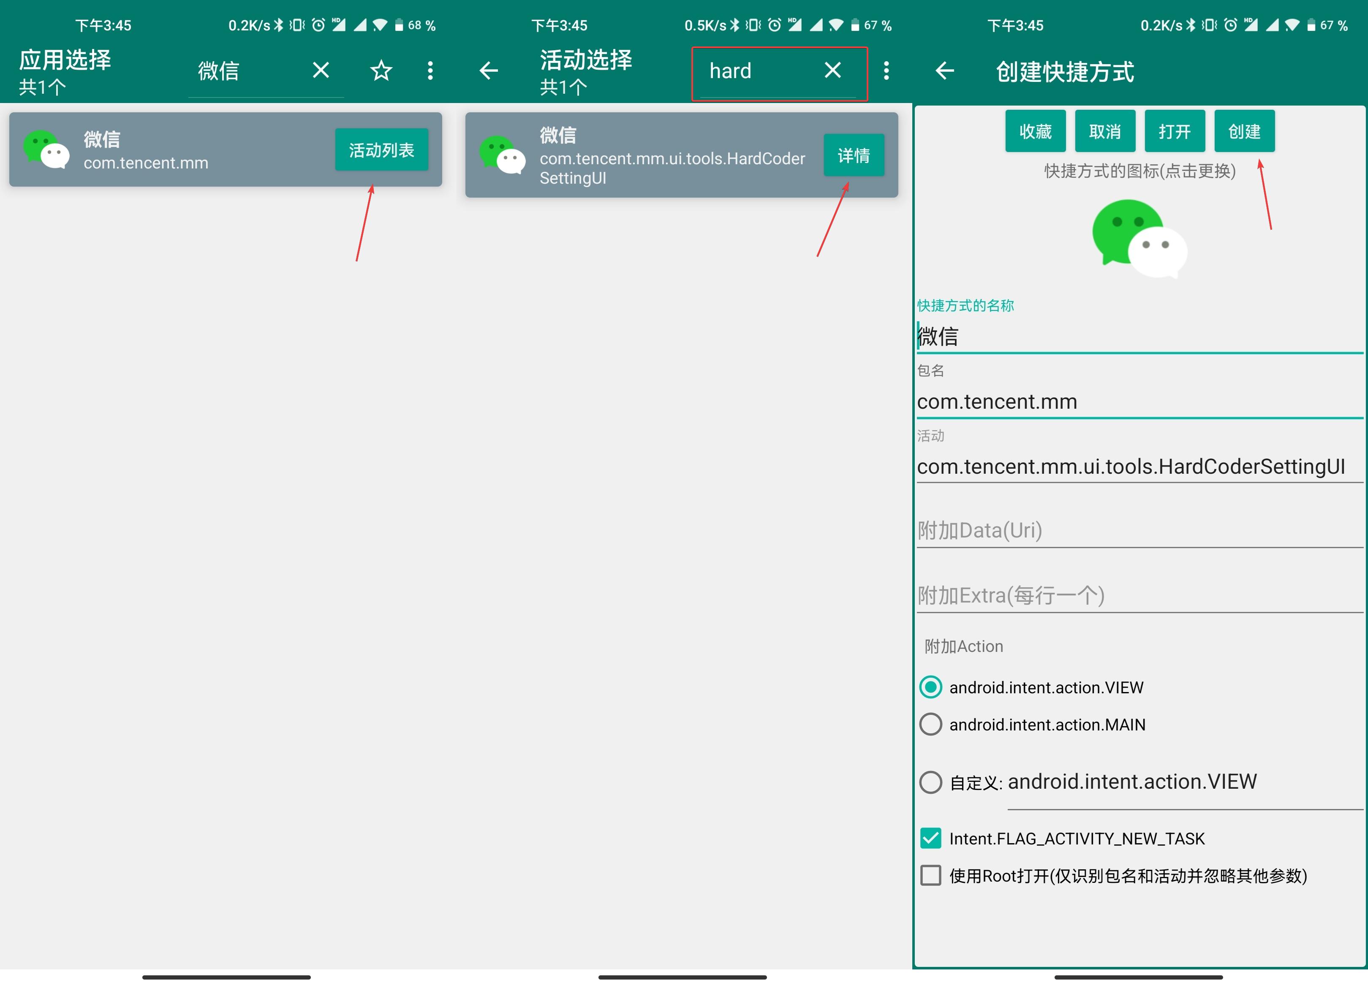Tap the large WeChat shortcut icon to change it
This screenshot has width=1368, height=988.
click(1140, 238)
